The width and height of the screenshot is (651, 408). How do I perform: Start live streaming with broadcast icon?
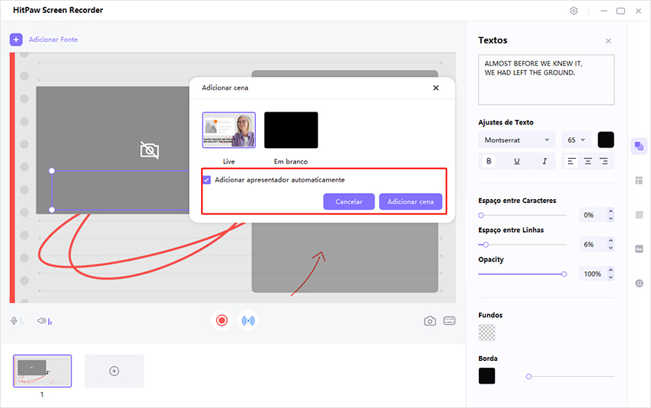[248, 321]
